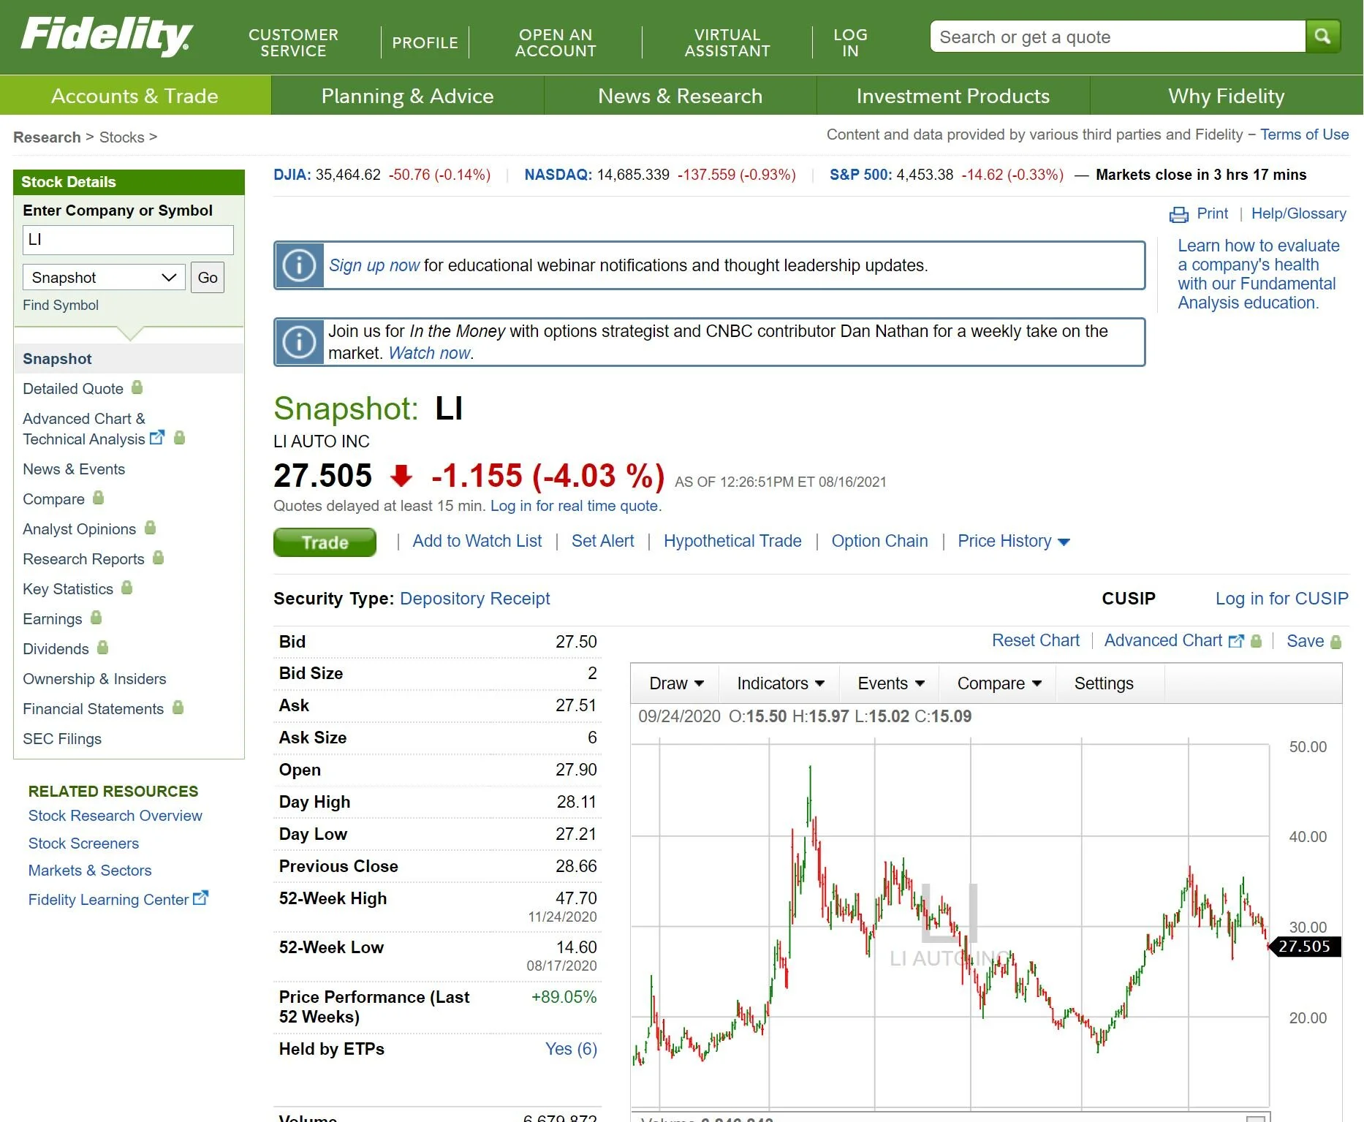The width and height of the screenshot is (1364, 1122).
Task: Focus the Search or get a quote field
Action: 1117,37
